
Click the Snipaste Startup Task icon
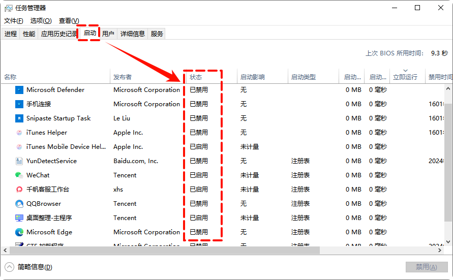(x=19, y=118)
